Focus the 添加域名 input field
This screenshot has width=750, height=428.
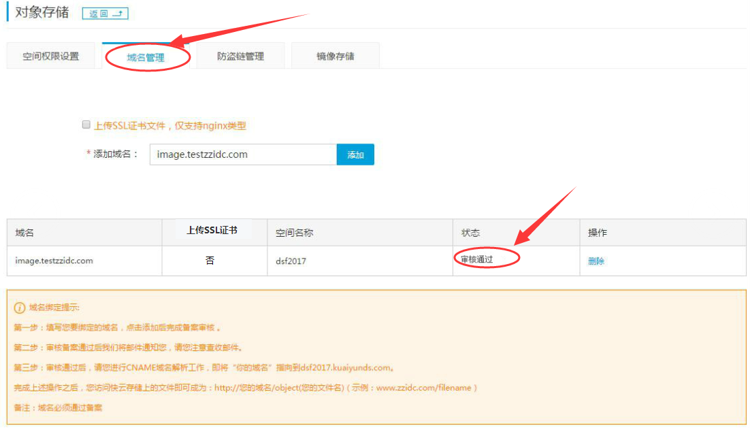pos(242,154)
